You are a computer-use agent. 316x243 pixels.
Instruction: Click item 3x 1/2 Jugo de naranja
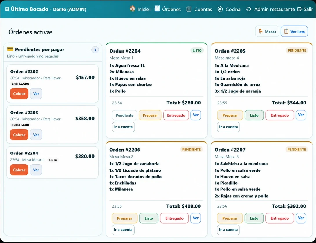pos(238,91)
